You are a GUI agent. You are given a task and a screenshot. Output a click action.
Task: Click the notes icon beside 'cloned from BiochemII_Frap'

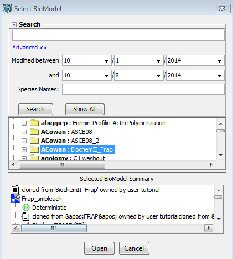(x=15, y=190)
